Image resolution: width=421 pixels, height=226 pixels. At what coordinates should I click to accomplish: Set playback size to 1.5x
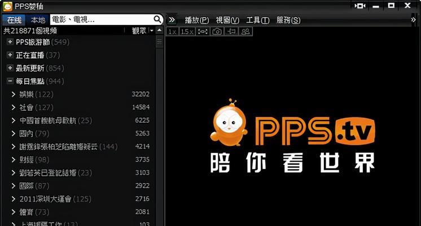point(187,32)
